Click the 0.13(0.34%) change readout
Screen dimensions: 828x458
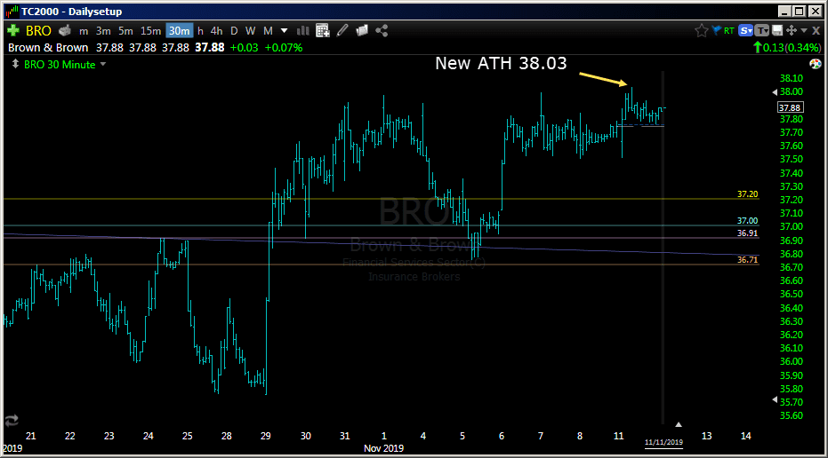point(787,47)
